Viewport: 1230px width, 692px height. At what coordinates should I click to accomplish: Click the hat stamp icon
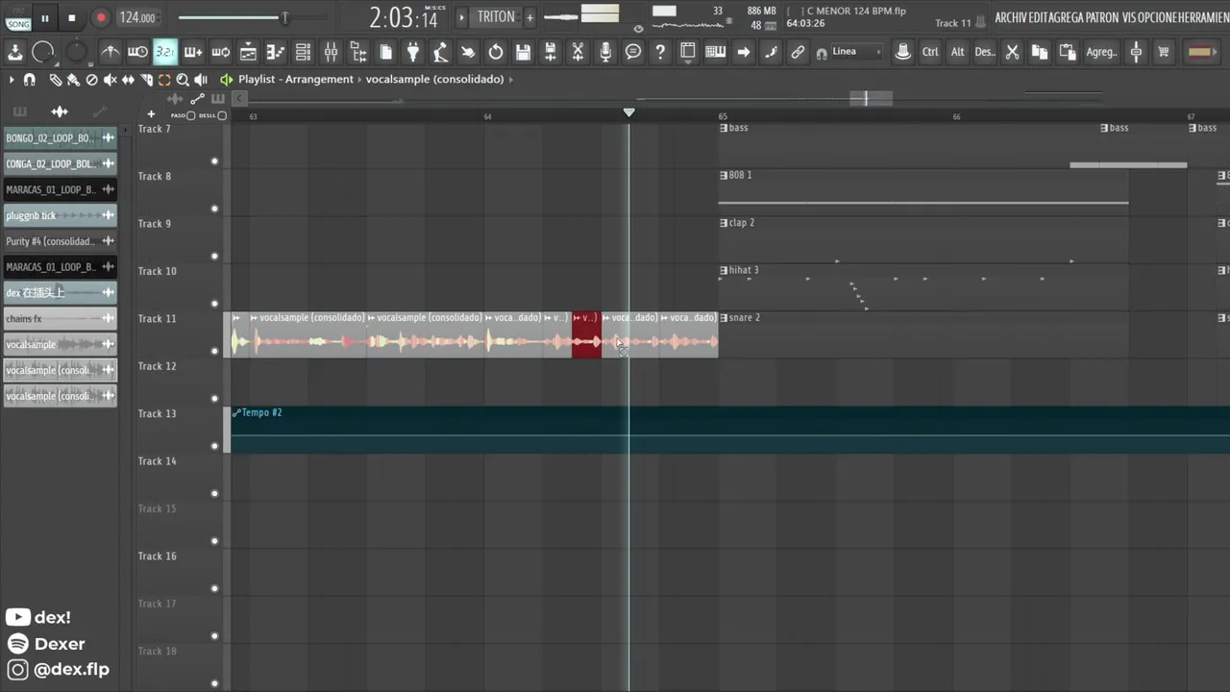[902, 52]
